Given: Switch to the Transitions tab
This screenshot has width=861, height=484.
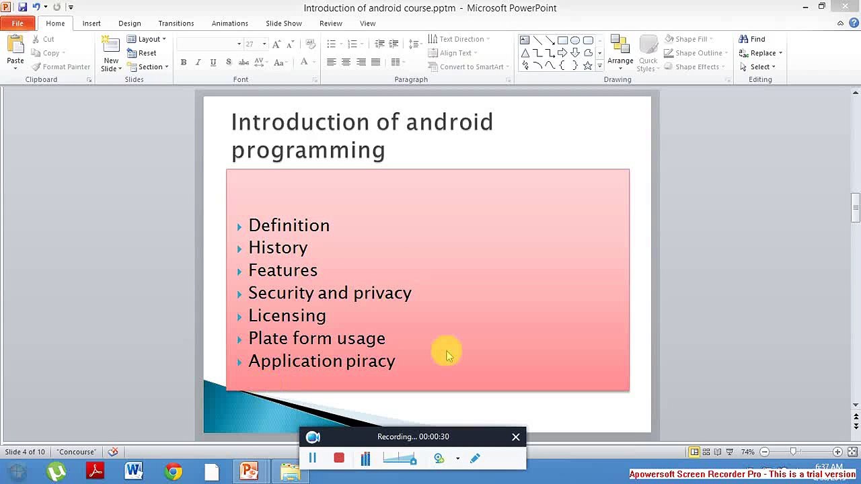Looking at the screenshot, I should point(176,24).
